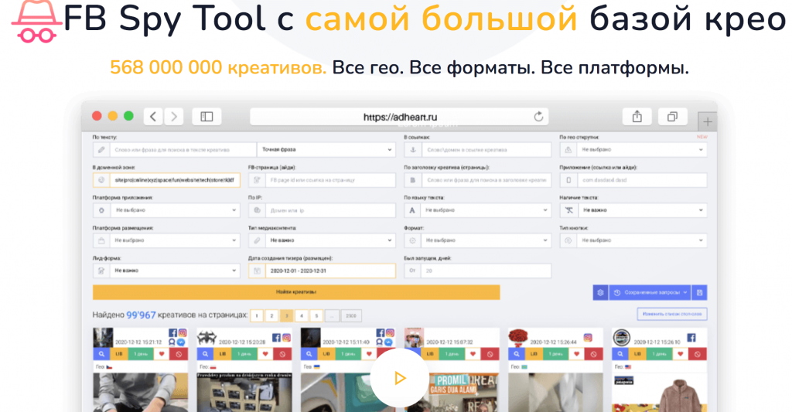The width and height of the screenshot is (792, 412).
Task: Block the 15:07:32 creative with the red icon
Action: [490, 354]
